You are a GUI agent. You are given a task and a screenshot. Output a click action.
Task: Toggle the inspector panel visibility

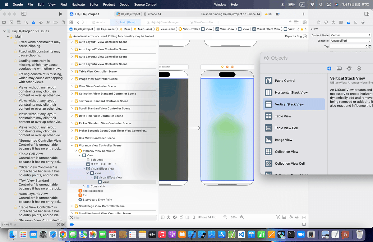(x=367, y=14)
